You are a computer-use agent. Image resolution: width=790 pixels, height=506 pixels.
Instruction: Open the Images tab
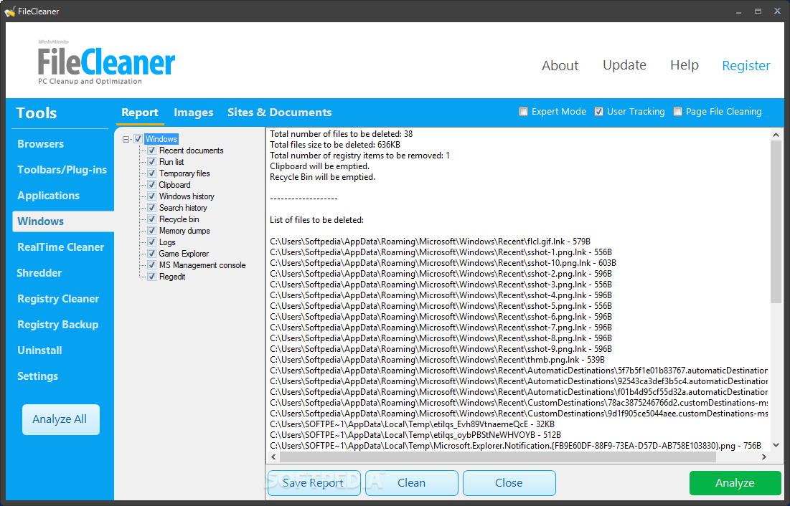coord(194,113)
